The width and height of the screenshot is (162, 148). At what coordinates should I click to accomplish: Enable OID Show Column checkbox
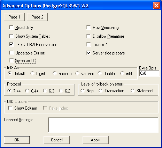(10, 108)
